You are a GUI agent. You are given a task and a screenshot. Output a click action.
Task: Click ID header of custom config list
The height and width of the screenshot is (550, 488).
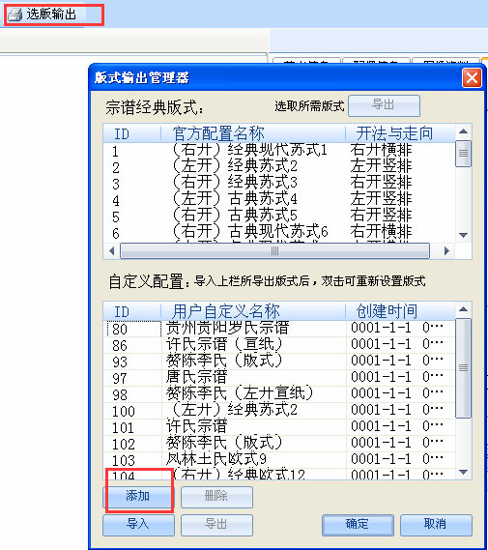(x=131, y=311)
